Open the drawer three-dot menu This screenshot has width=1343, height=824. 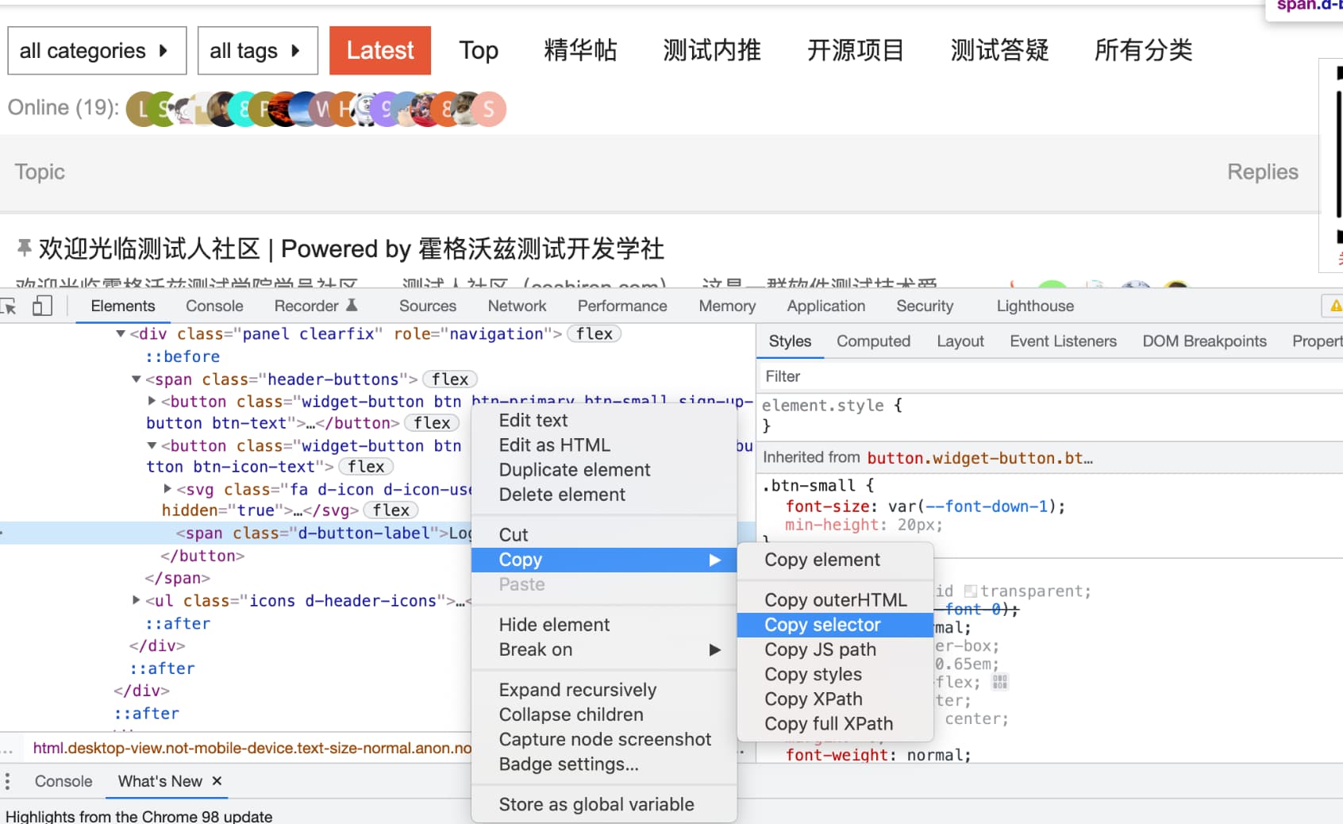(x=8, y=782)
